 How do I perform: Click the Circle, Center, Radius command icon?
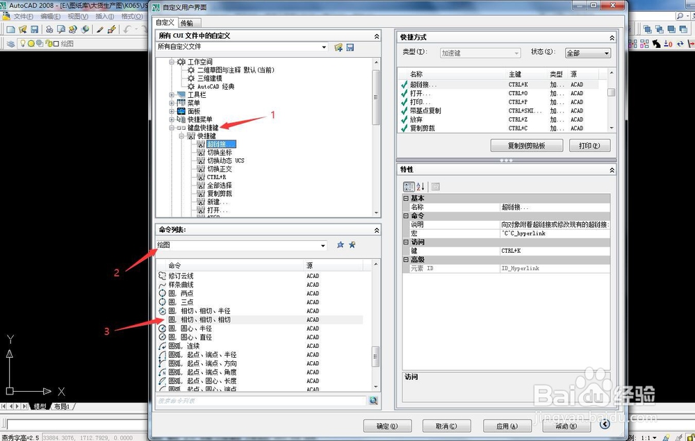click(162, 328)
